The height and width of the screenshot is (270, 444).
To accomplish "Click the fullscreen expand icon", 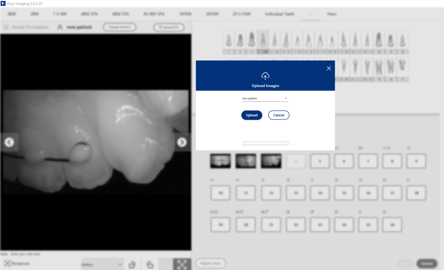I will point(182,264).
